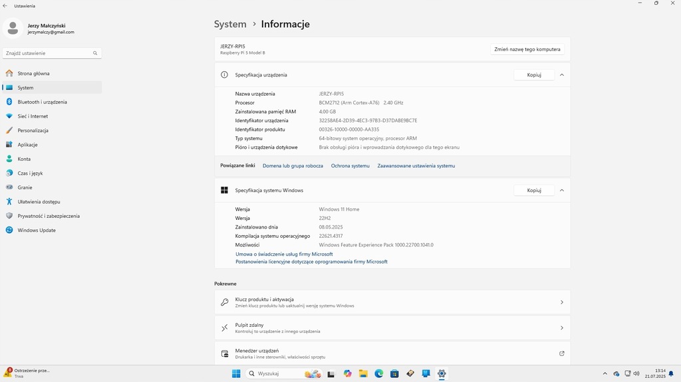This screenshot has height=382, width=681.
Task: Select Ułatwienia dostępu in the sidebar
Action: [39, 201]
